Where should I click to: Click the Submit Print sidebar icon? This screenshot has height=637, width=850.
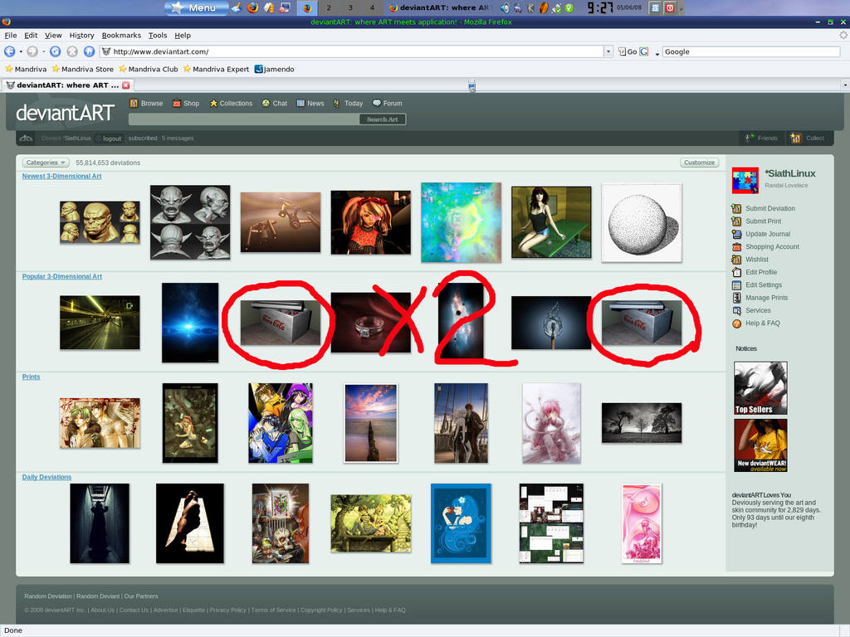click(736, 221)
